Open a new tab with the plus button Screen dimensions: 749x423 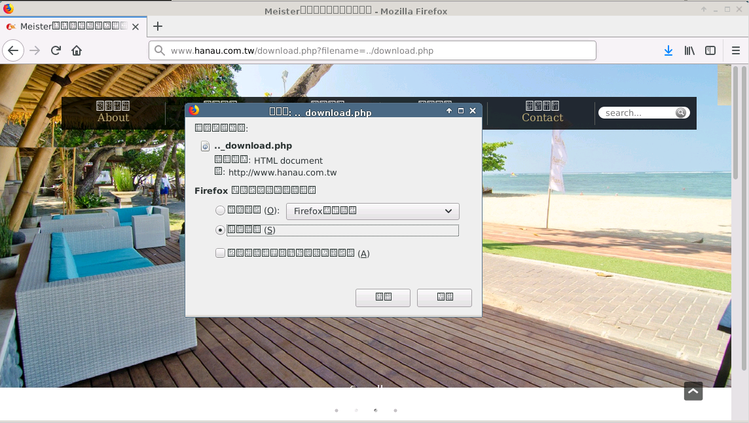[158, 26]
